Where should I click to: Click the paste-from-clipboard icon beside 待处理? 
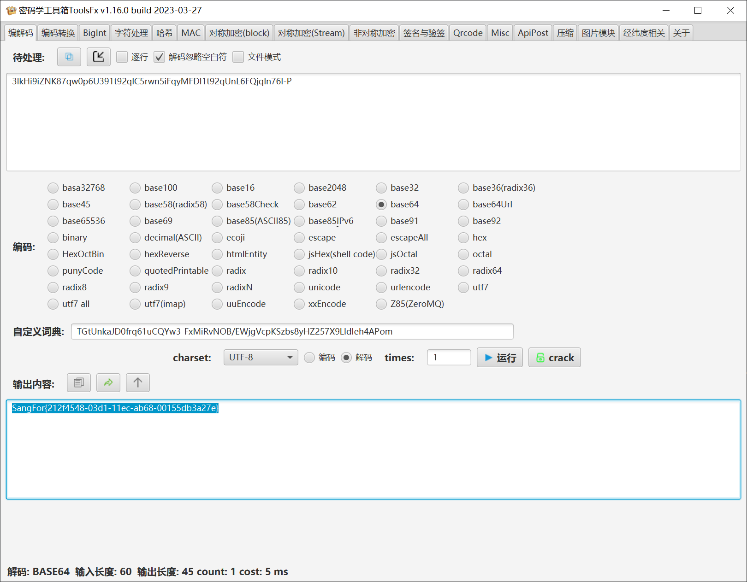point(69,57)
